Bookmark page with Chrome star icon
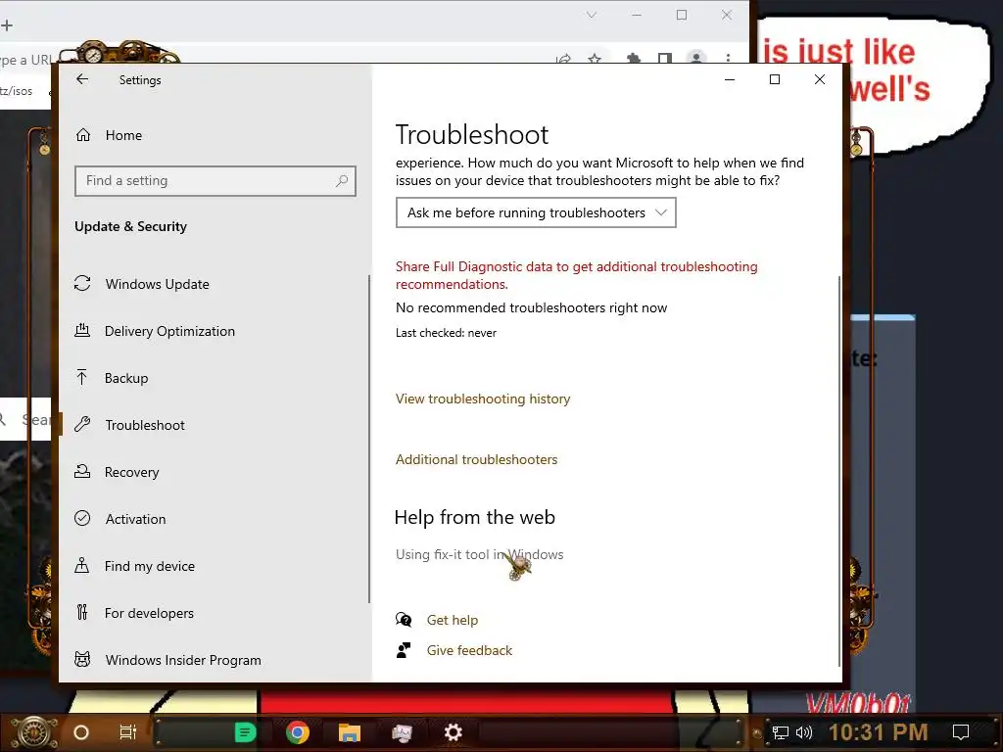This screenshot has height=752, width=1003. tap(595, 59)
